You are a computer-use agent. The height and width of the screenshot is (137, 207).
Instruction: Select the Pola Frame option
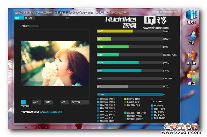(x=152, y=109)
